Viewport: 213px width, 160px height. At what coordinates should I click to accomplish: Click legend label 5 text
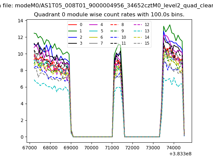[x=102, y=31]
